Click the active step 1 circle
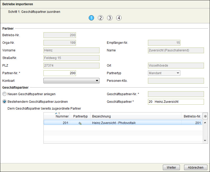The image size is (210, 172). click(x=91, y=18)
